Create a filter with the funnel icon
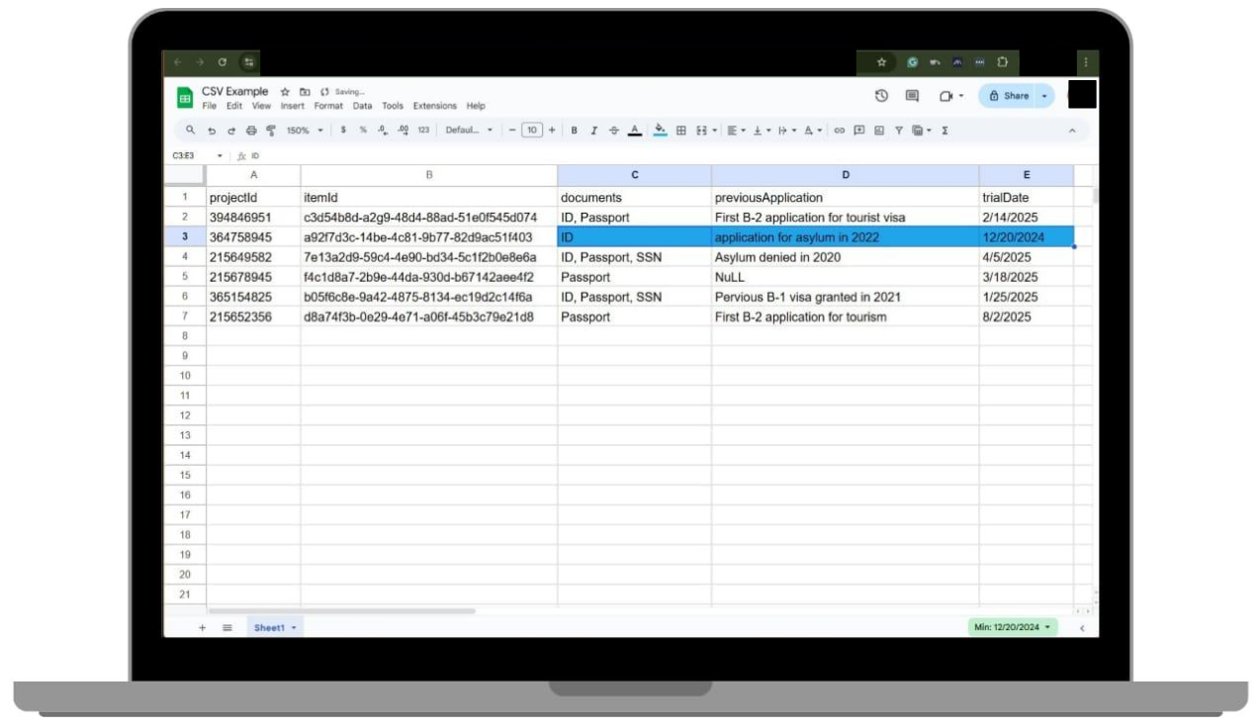This screenshot has height=728, width=1259. click(901, 129)
